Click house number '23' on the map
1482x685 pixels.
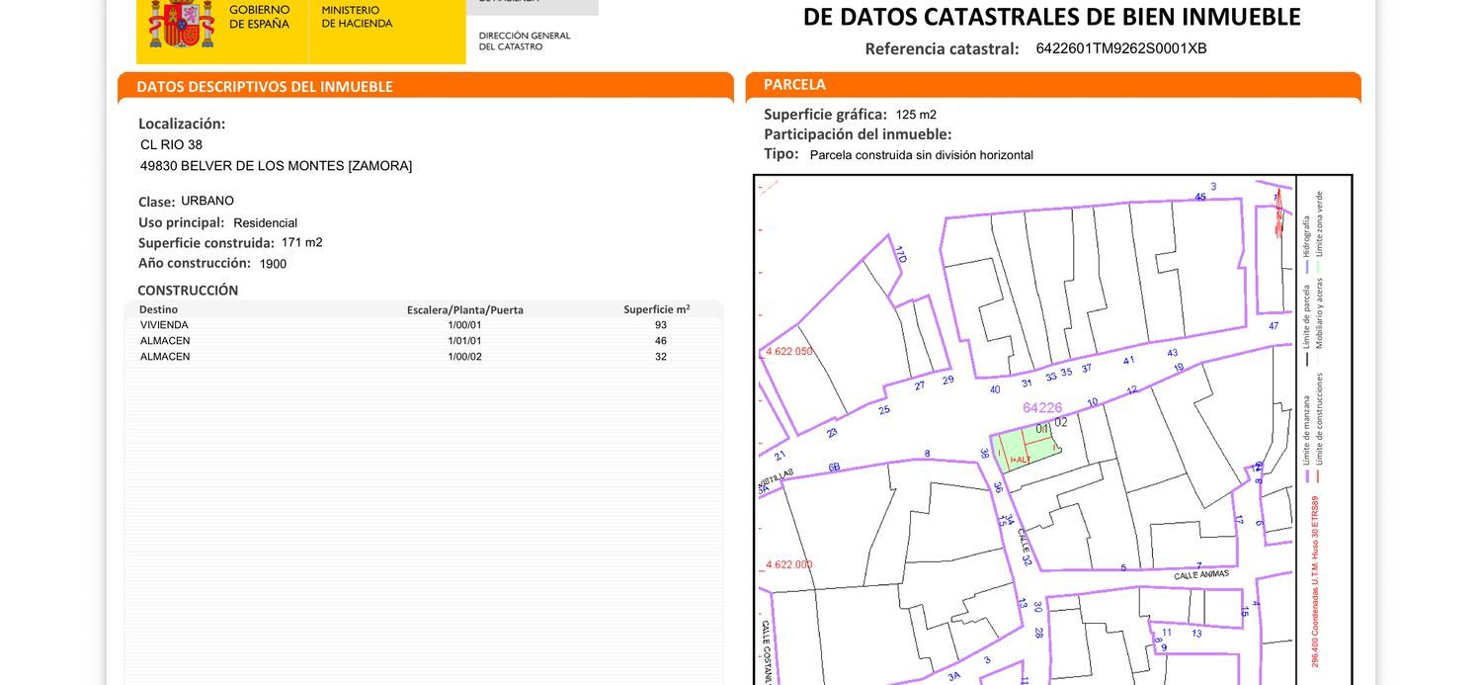(x=832, y=432)
